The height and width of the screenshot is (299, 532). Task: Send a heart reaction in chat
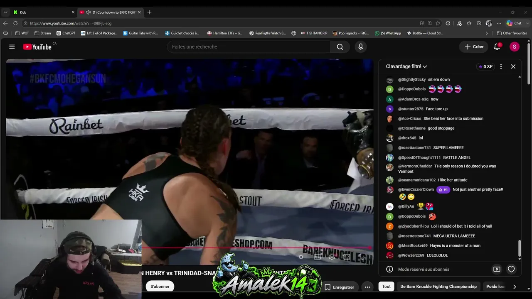[511, 269]
